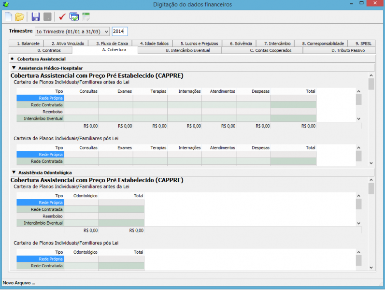Select the D. Tributo Passivo tab
Image resolution: width=385 pixels, height=290 pixels.
(x=339, y=50)
